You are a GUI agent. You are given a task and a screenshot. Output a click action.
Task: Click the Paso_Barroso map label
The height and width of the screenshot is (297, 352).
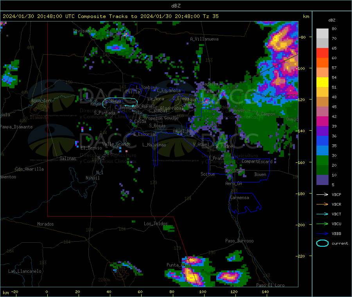click(x=239, y=241)
